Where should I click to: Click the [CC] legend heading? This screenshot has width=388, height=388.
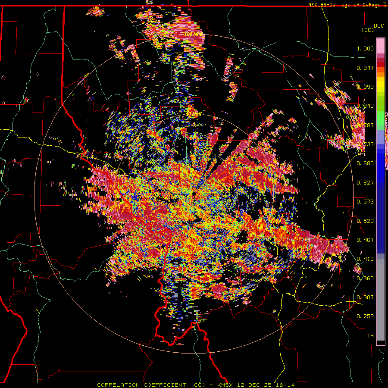[x=368, y=30]
